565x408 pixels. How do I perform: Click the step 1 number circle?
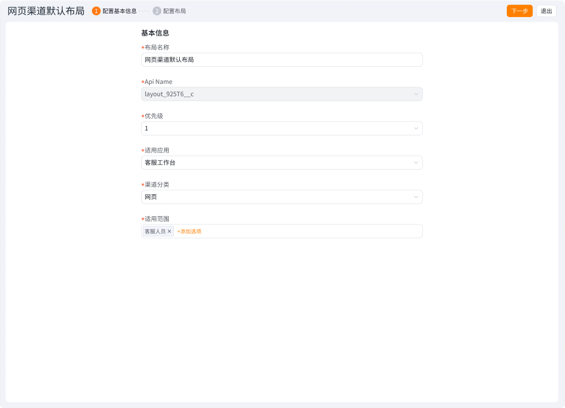pyautogui.click(x=96, y=11)
